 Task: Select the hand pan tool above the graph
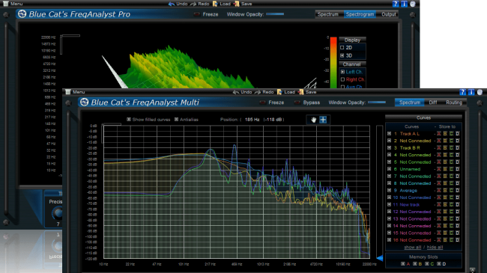313,120
